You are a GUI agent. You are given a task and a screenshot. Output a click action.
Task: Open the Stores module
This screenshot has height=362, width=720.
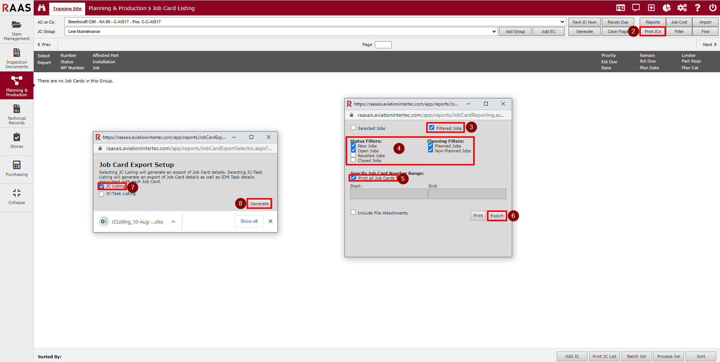17,141
